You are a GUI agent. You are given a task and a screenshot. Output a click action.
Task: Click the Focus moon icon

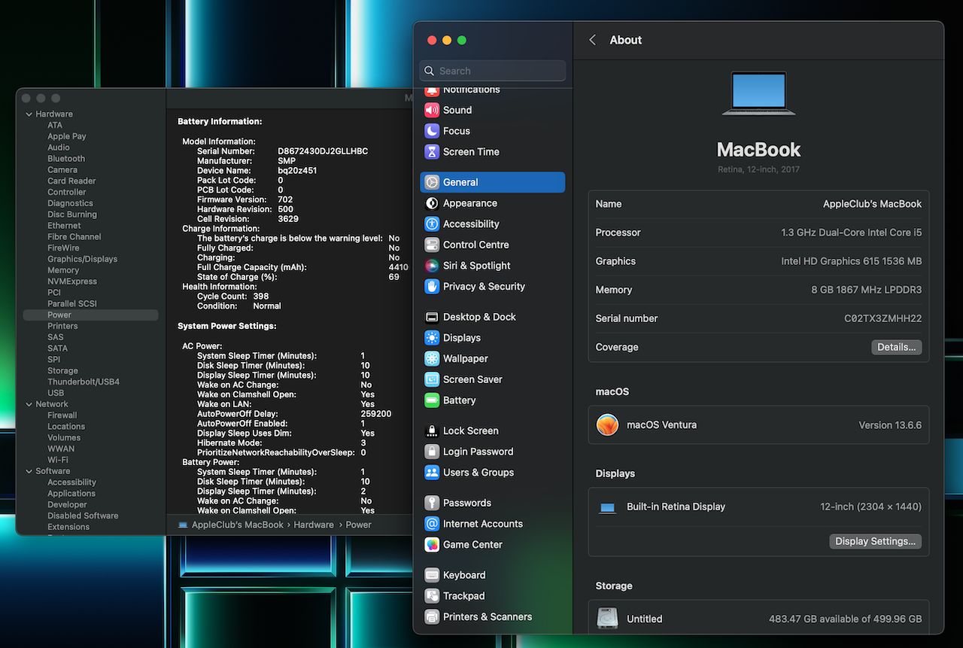[x=432, y=131]
